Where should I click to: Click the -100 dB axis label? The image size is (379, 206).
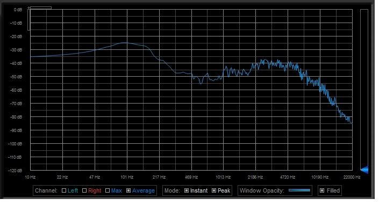click(15, 144)
